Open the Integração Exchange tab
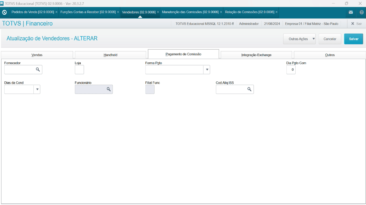Screen dimensions: 366x205 pyautogui.click(x=256, y=55)
